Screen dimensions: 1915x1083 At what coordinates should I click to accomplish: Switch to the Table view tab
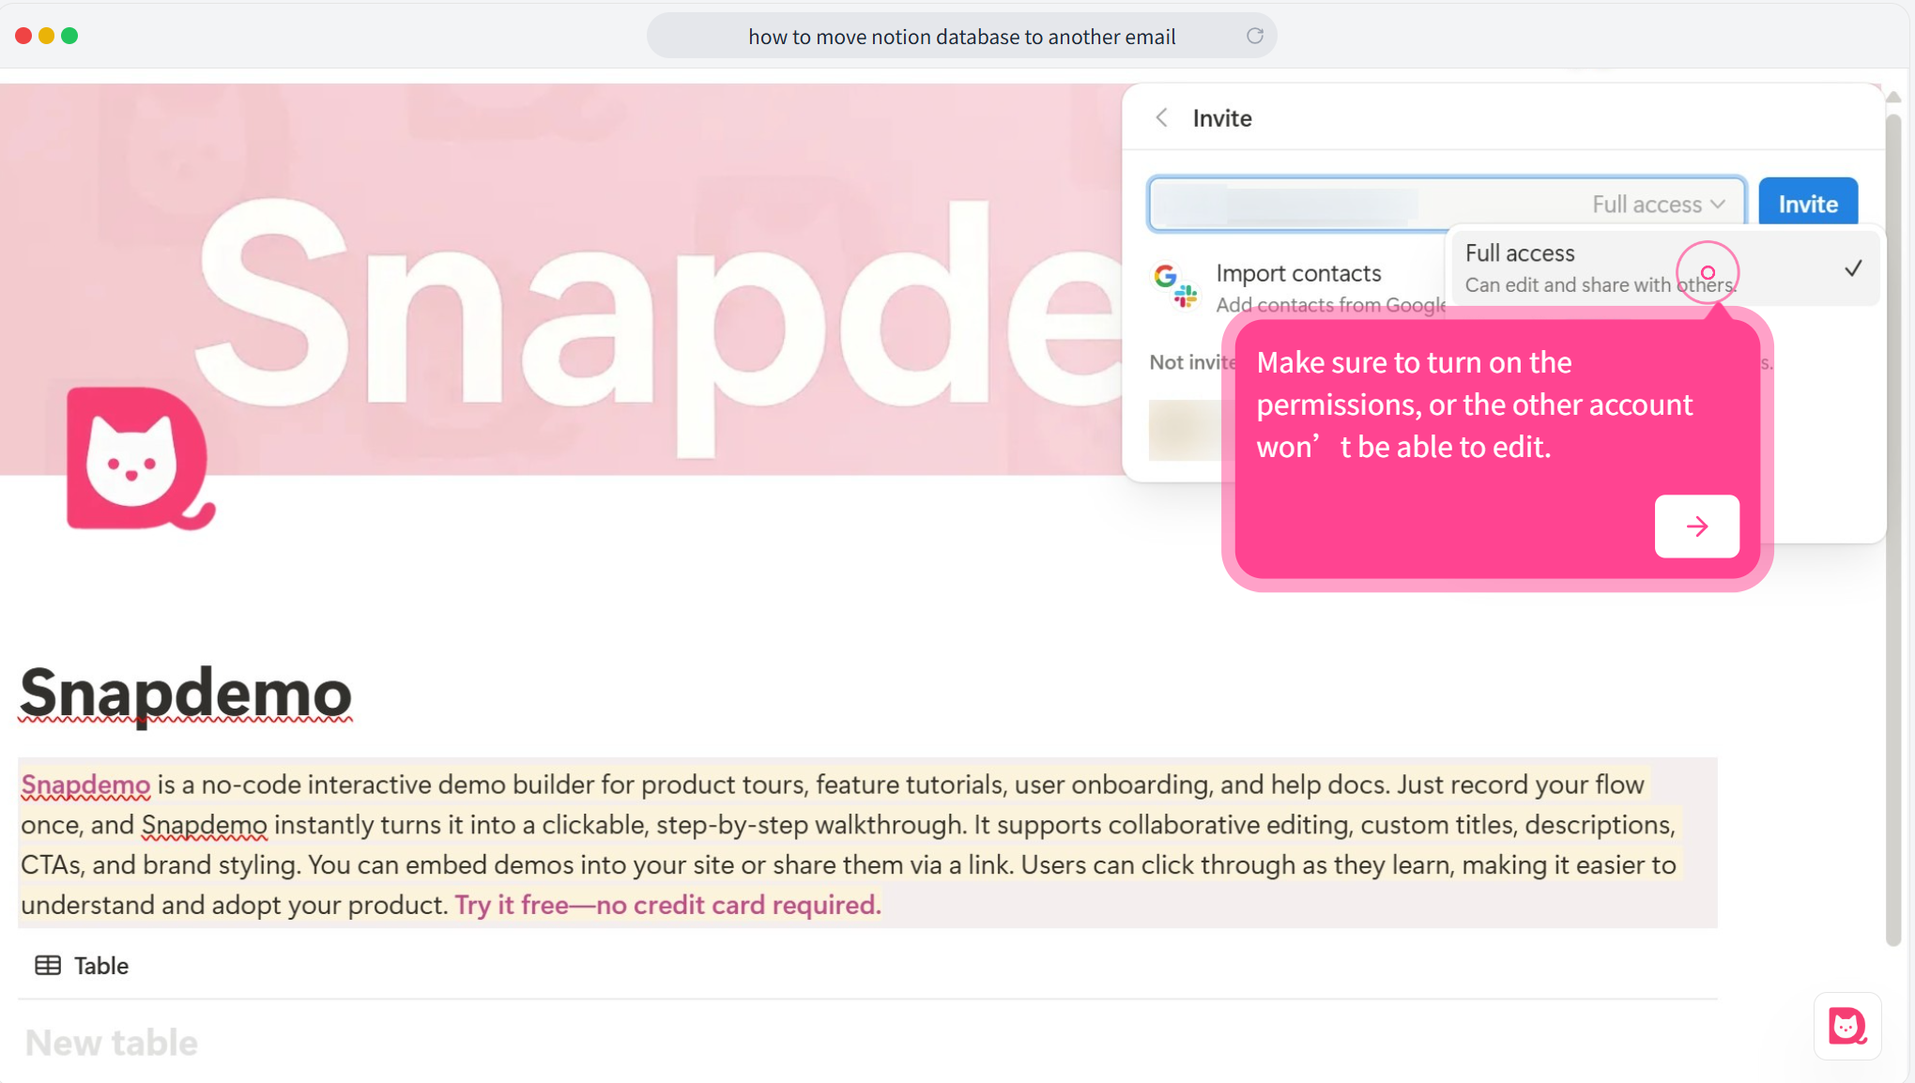tap(83, 966)
